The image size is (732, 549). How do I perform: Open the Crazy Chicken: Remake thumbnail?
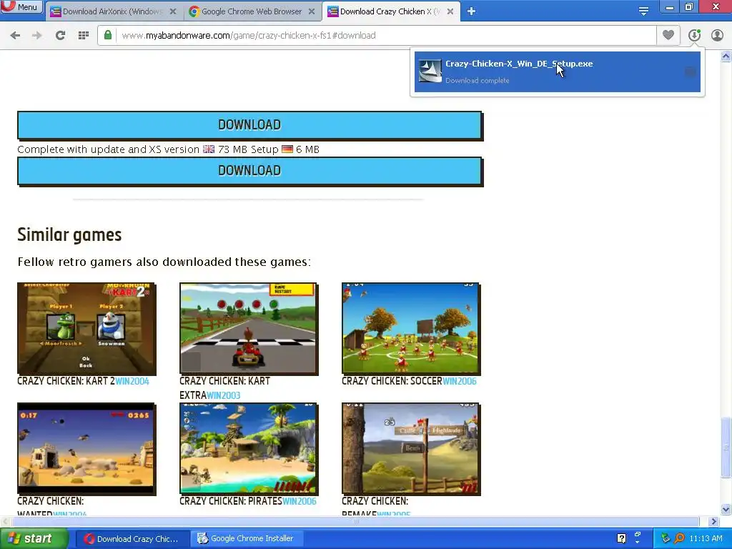(x=411, y=449)
